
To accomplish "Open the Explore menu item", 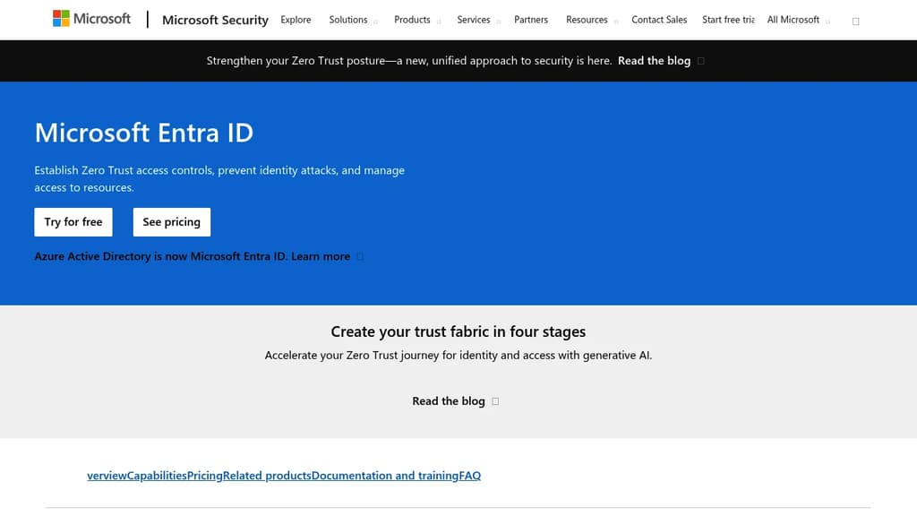I will 296,20.
